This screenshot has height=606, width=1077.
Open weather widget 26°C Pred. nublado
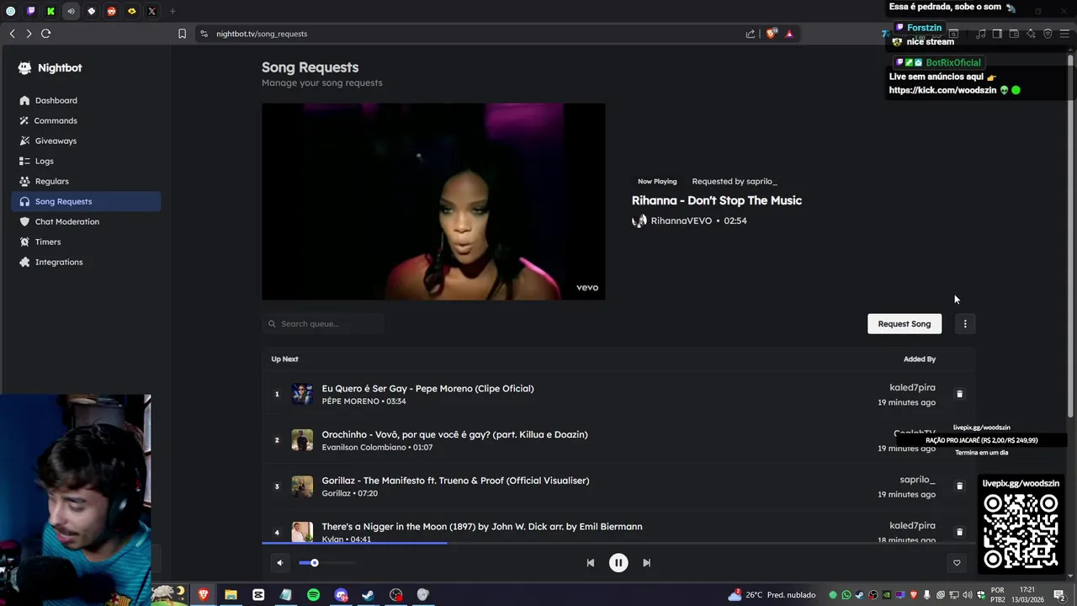click(x=772, y=595)
